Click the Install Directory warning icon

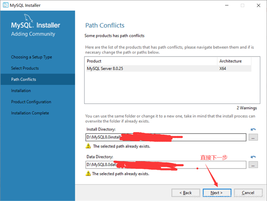click(88, 146)
